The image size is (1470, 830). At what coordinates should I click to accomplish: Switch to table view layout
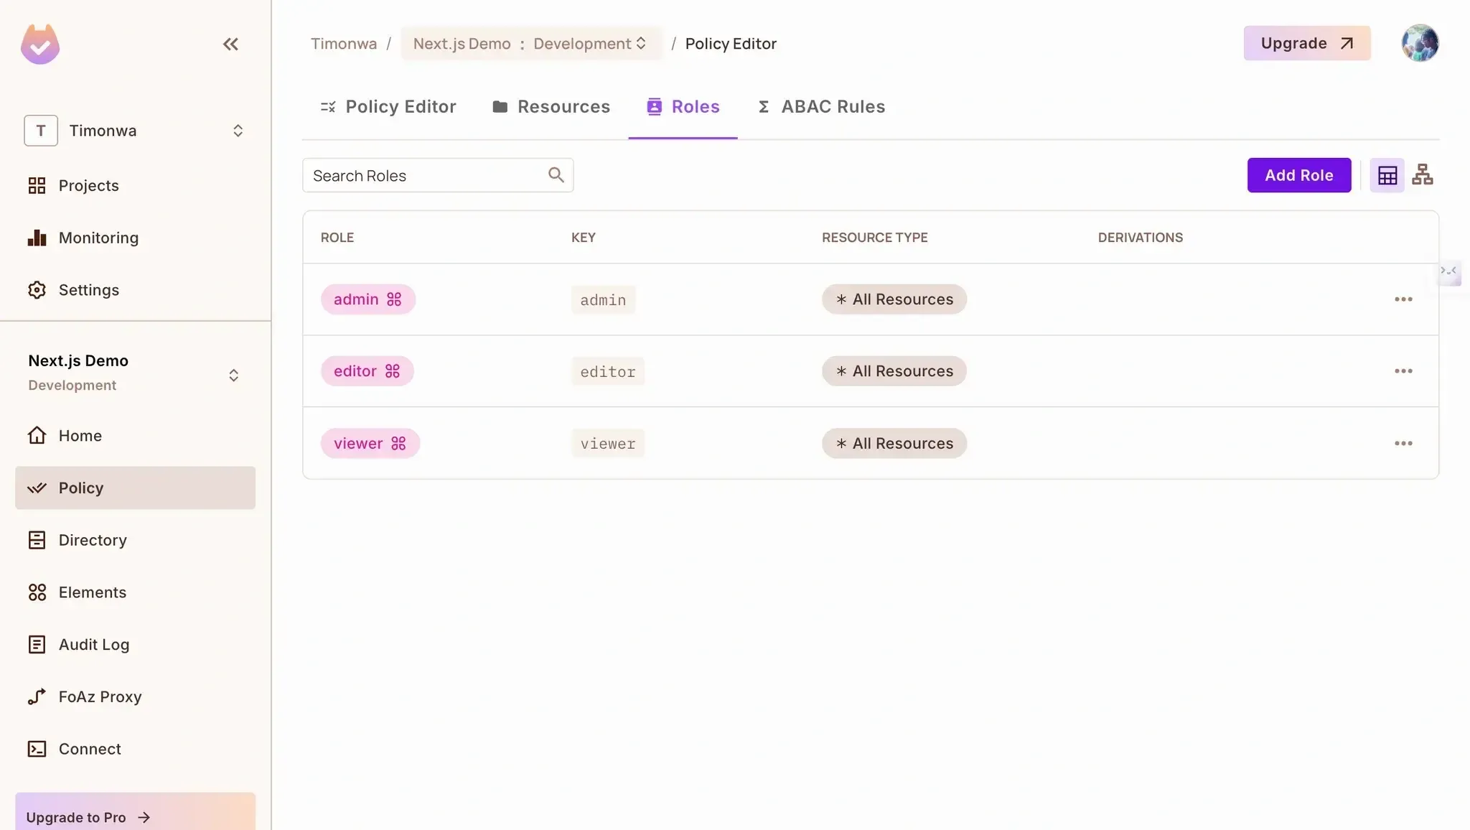[1387, 175]
